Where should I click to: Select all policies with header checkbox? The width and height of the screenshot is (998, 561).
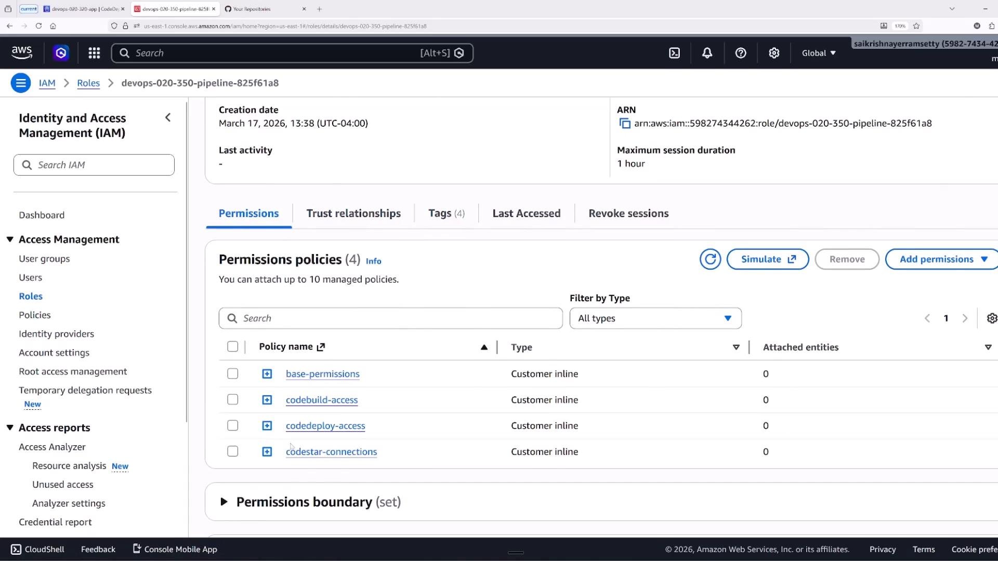233,346
